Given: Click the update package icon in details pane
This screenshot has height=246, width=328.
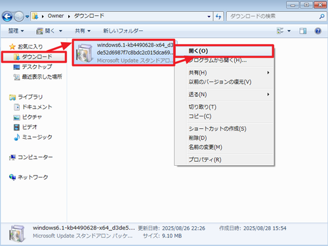Looking at the screenshot, I should click(17, 234).
